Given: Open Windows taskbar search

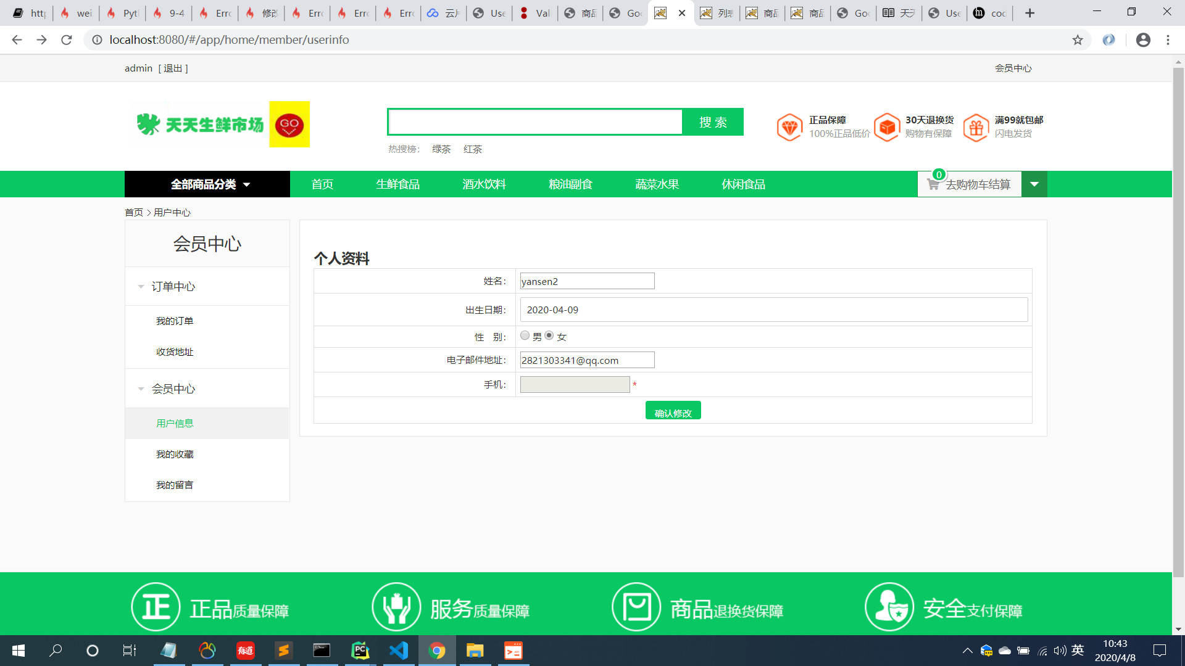Looking at the screenshot, I should tap(56, 651).
